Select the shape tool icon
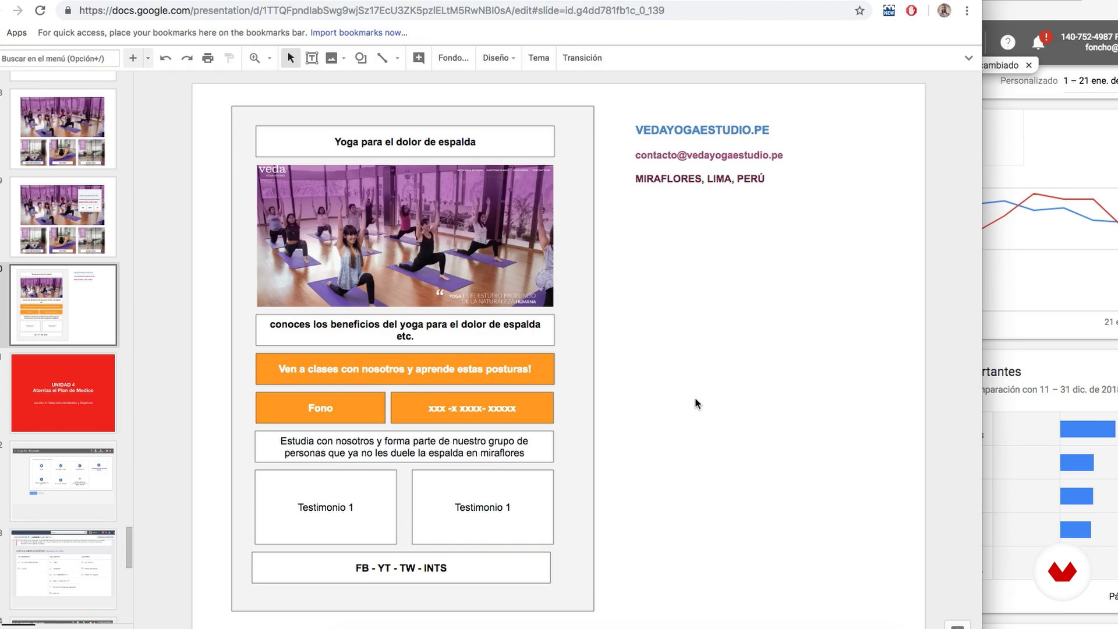1118x629 pixels. (x=361, y=58)
